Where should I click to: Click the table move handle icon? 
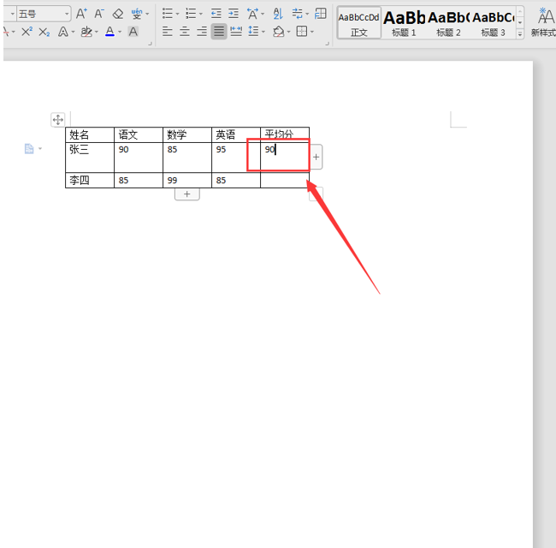point(58,120)
